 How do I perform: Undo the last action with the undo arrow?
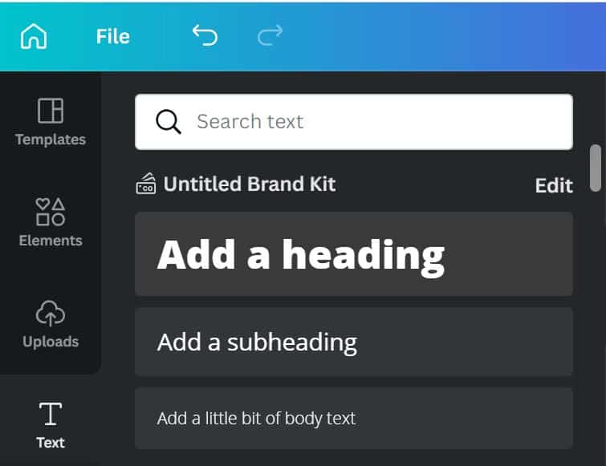[x=205, y=35]
